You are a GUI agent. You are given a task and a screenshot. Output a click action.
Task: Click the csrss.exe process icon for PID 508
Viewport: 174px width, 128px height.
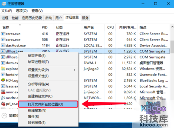coord(3,40)
